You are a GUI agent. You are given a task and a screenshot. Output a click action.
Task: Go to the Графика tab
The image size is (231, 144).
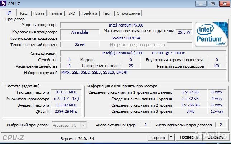click(89, 13)
